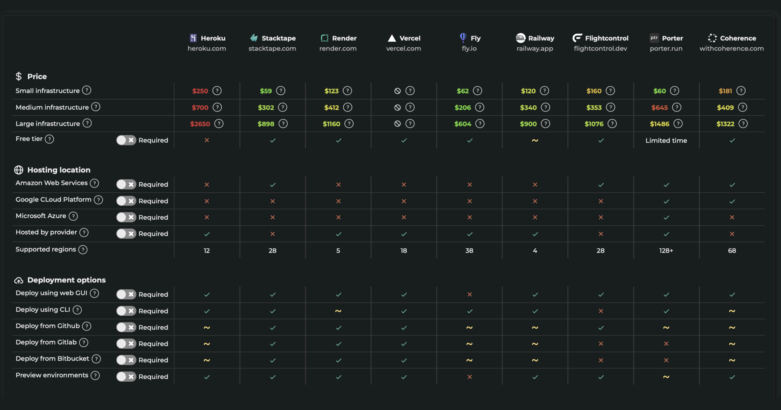Screen dimensions: 781x410
Task: Open help icon beside Deploy using CLI
Action: click(x=77, y=310)
